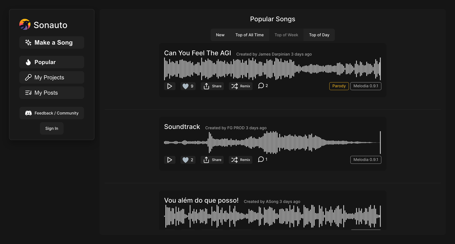Play the song Vou além do que posso!

point(170,232)
